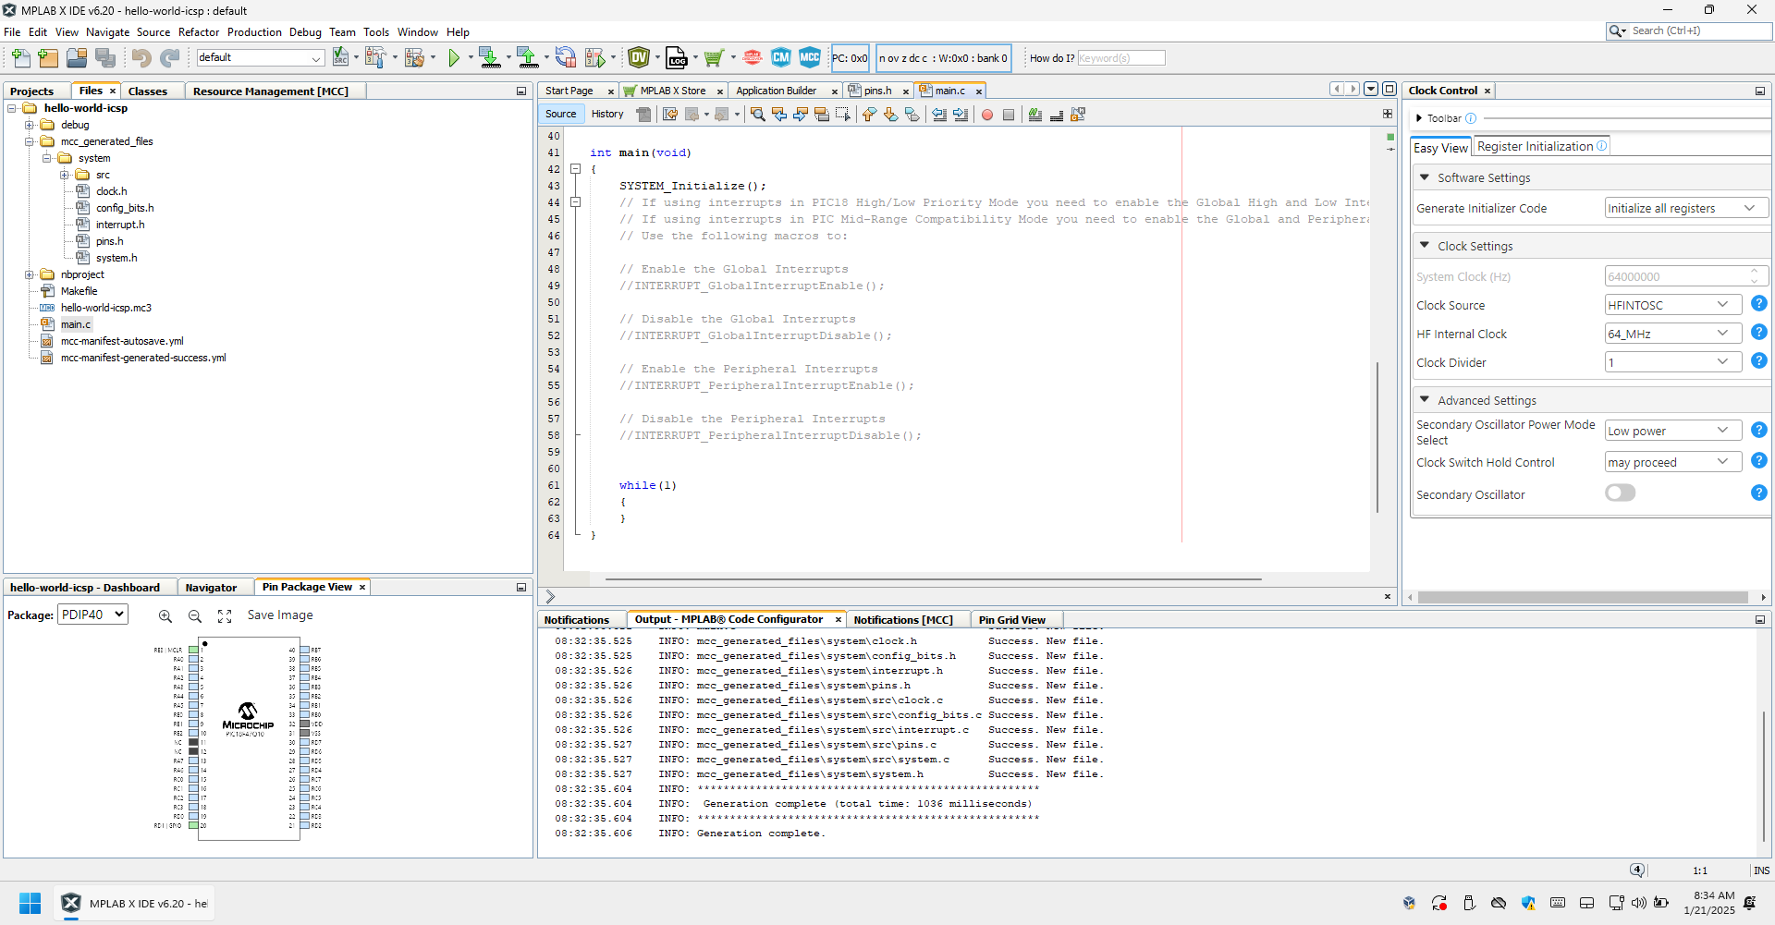The image size is (1775, 925).
Task: Collapse the Advanced Settings section
Action: pos(1425,400)
